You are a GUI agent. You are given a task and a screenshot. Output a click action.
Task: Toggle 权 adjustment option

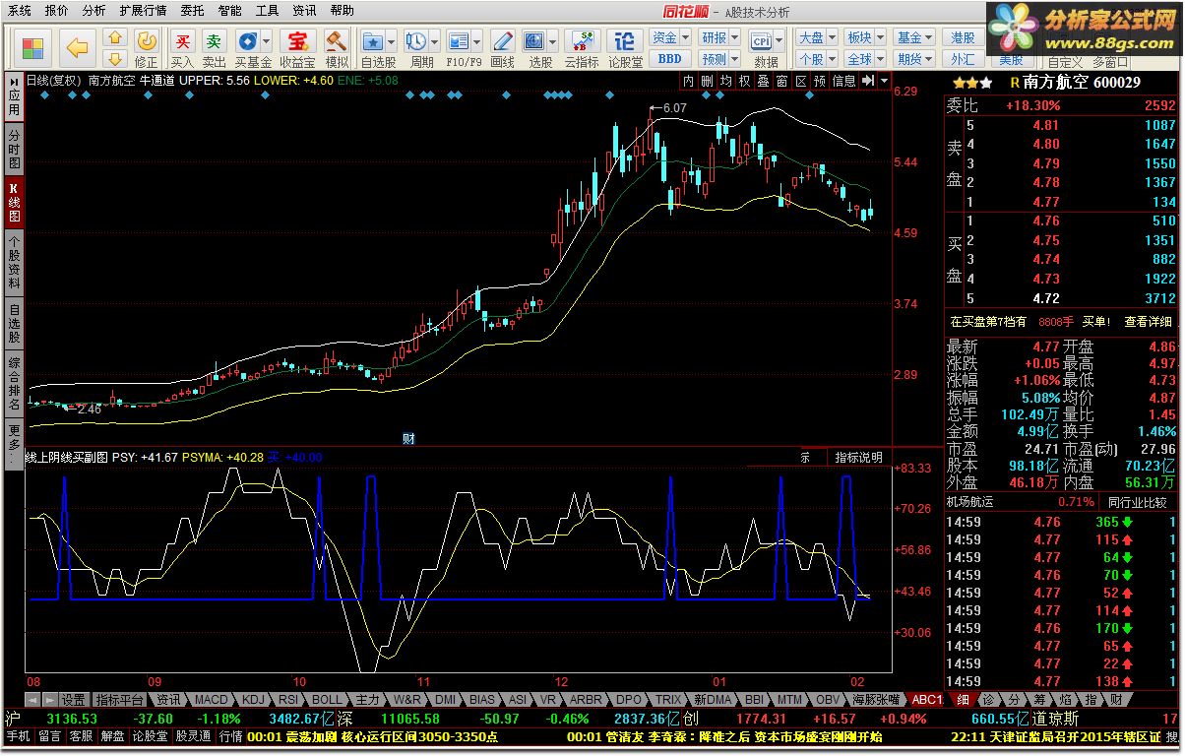pos(745,81)
